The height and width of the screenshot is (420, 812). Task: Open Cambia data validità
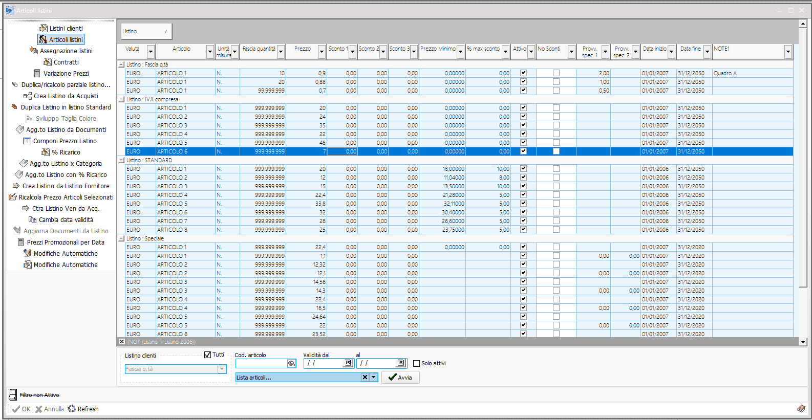(61, 220)
